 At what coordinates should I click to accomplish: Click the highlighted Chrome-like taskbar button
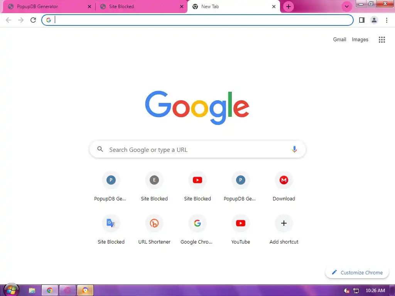[x=85, y=291]
